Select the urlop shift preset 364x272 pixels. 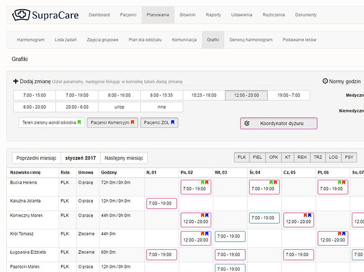pos(119,107)
